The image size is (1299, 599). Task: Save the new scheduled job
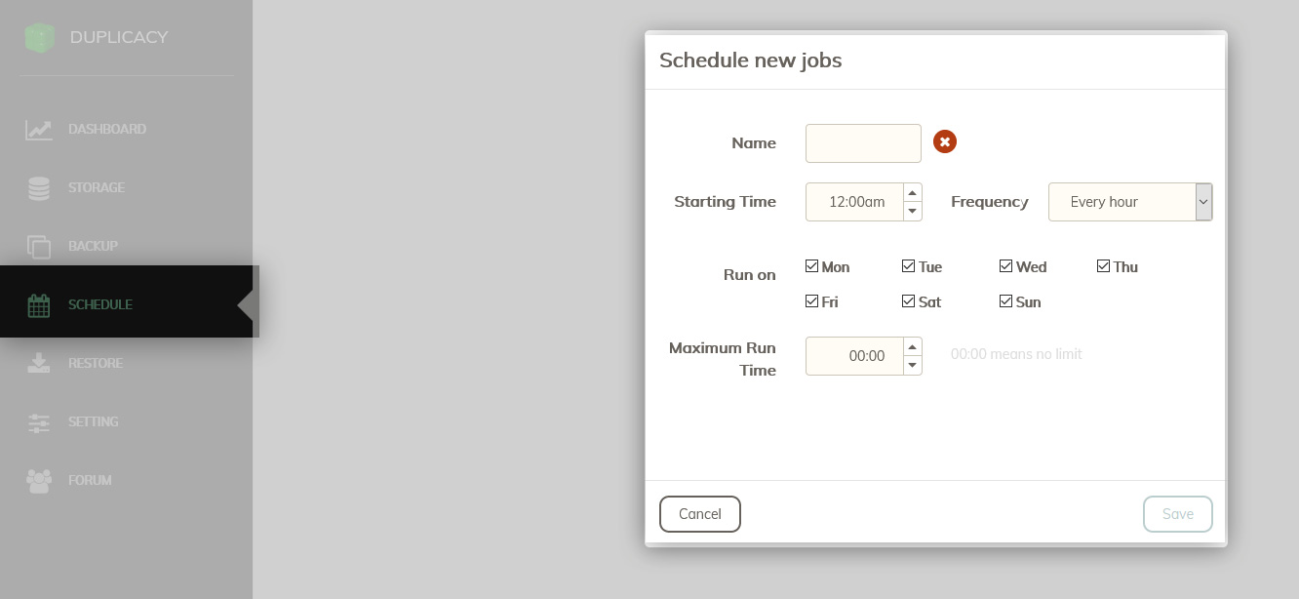pyautogui.click(x=1178, y=514)
